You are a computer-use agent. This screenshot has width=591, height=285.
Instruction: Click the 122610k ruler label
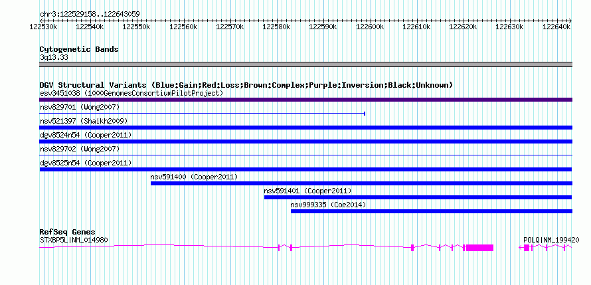[x=416, y=27]
